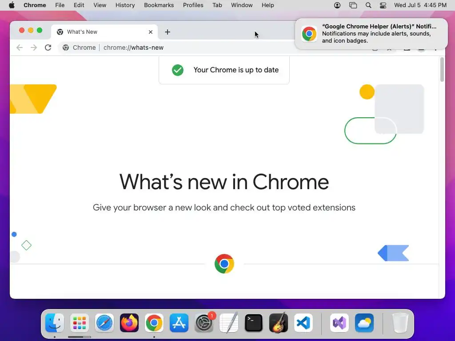
Task: Click the date and time in menu bar
Action: coord(420,5)
